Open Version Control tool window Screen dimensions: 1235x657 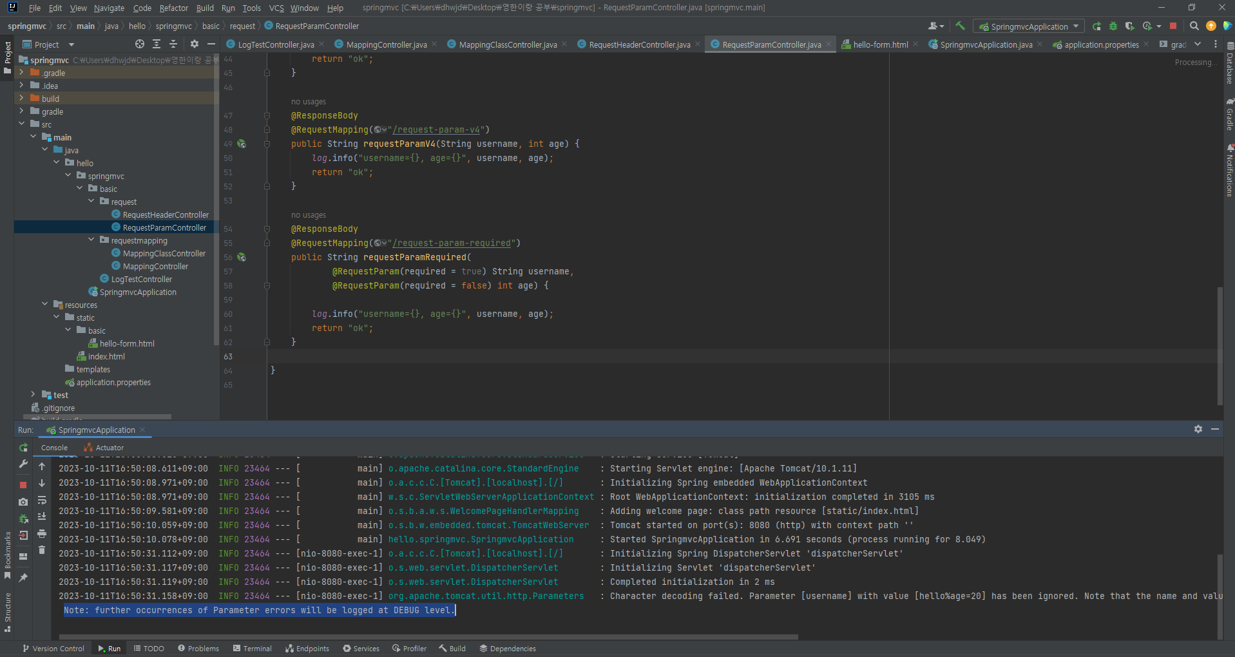point(53,649)
